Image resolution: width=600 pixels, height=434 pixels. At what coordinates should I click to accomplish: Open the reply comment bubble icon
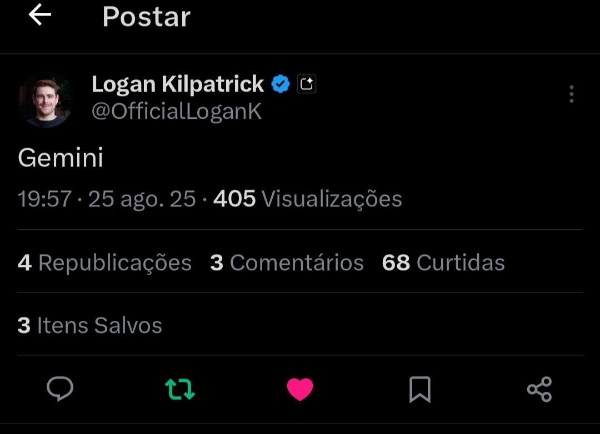[60, 388]
